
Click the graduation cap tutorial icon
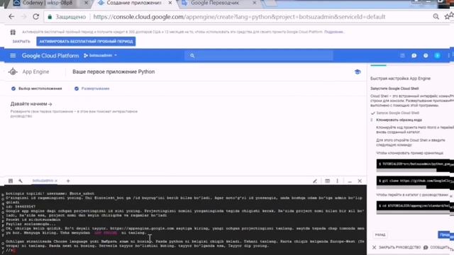pos(358,72)
